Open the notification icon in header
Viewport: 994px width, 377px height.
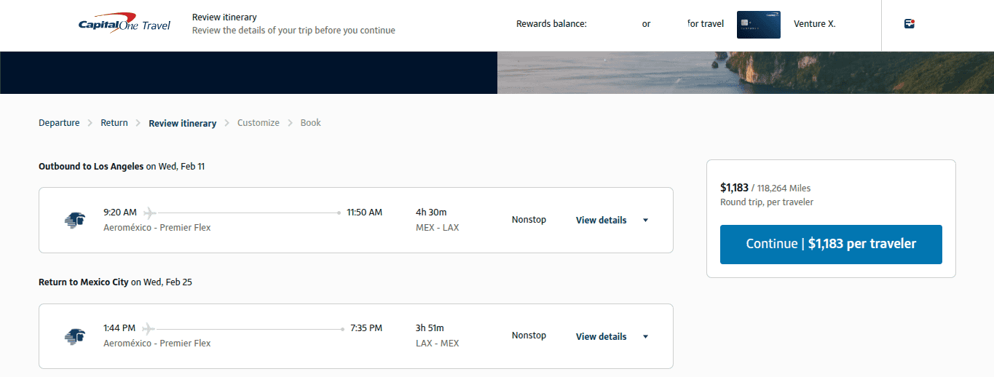pos(910,24)
